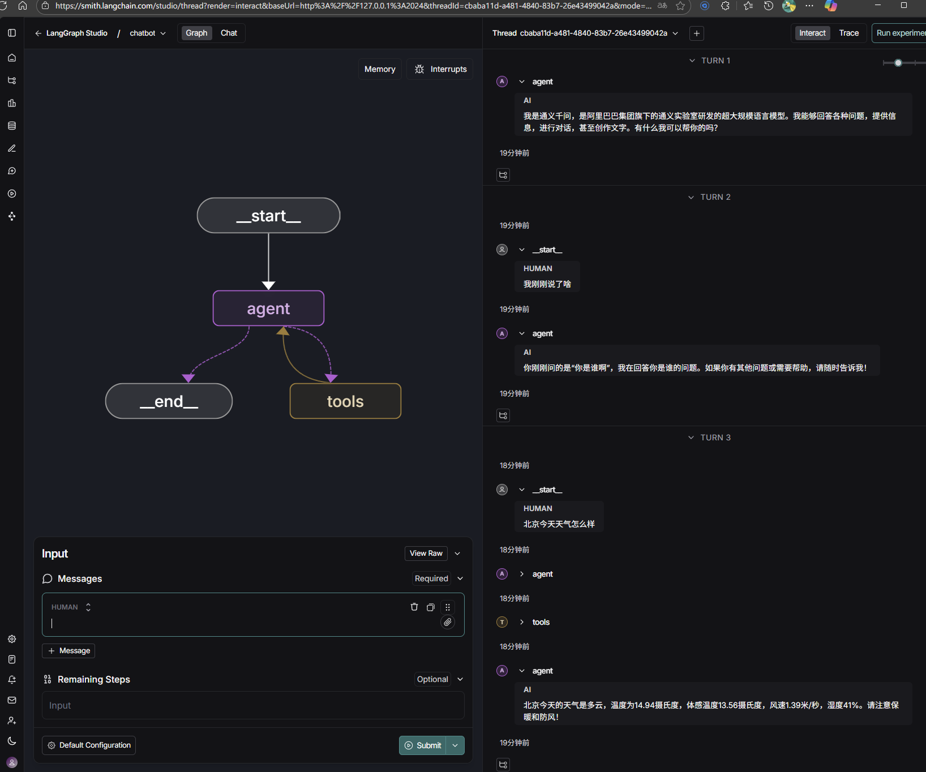This screenshot has width=926, height=772.
Task: Switch to the Chat tab
Action: tap(229, 33)
